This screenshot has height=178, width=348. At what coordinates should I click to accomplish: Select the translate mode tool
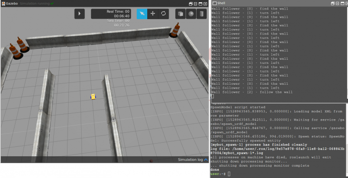[153, 14]
